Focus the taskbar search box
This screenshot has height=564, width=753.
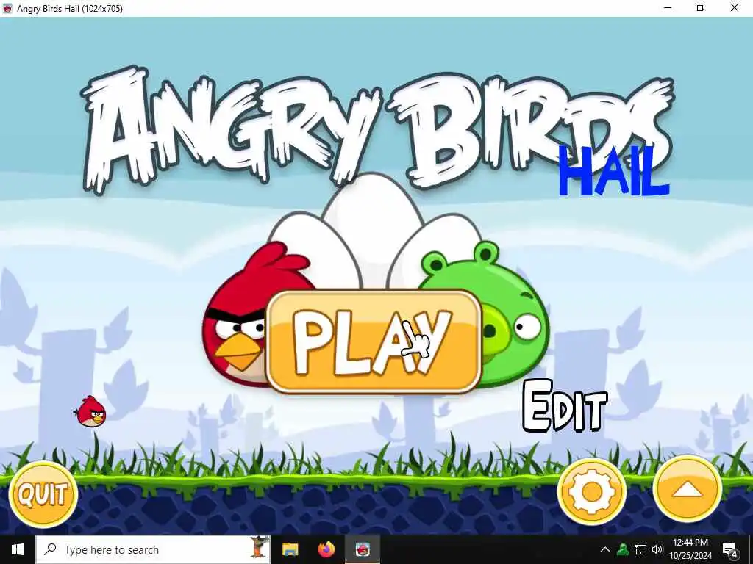point(153,549)
